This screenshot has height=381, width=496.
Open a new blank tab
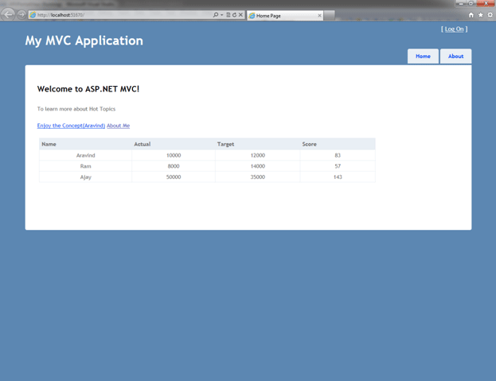click(329, 15)
